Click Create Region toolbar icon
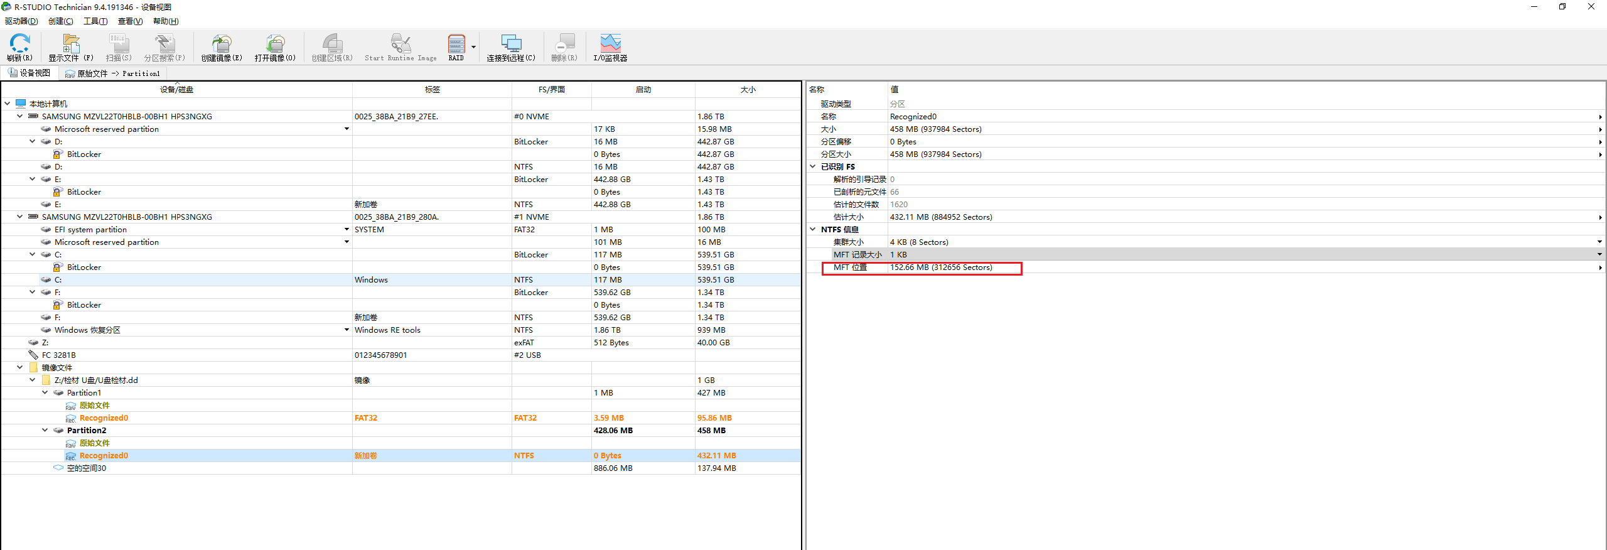 point(332,48)
